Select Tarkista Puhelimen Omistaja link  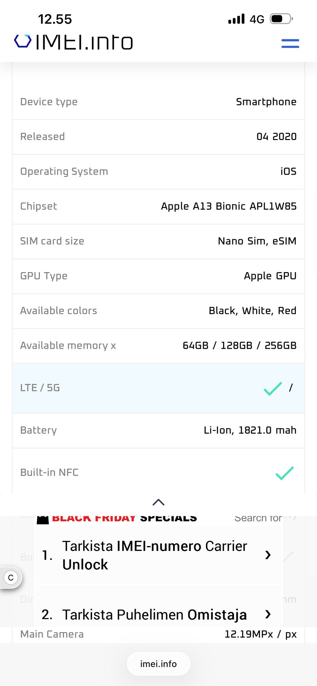[154, 615]
